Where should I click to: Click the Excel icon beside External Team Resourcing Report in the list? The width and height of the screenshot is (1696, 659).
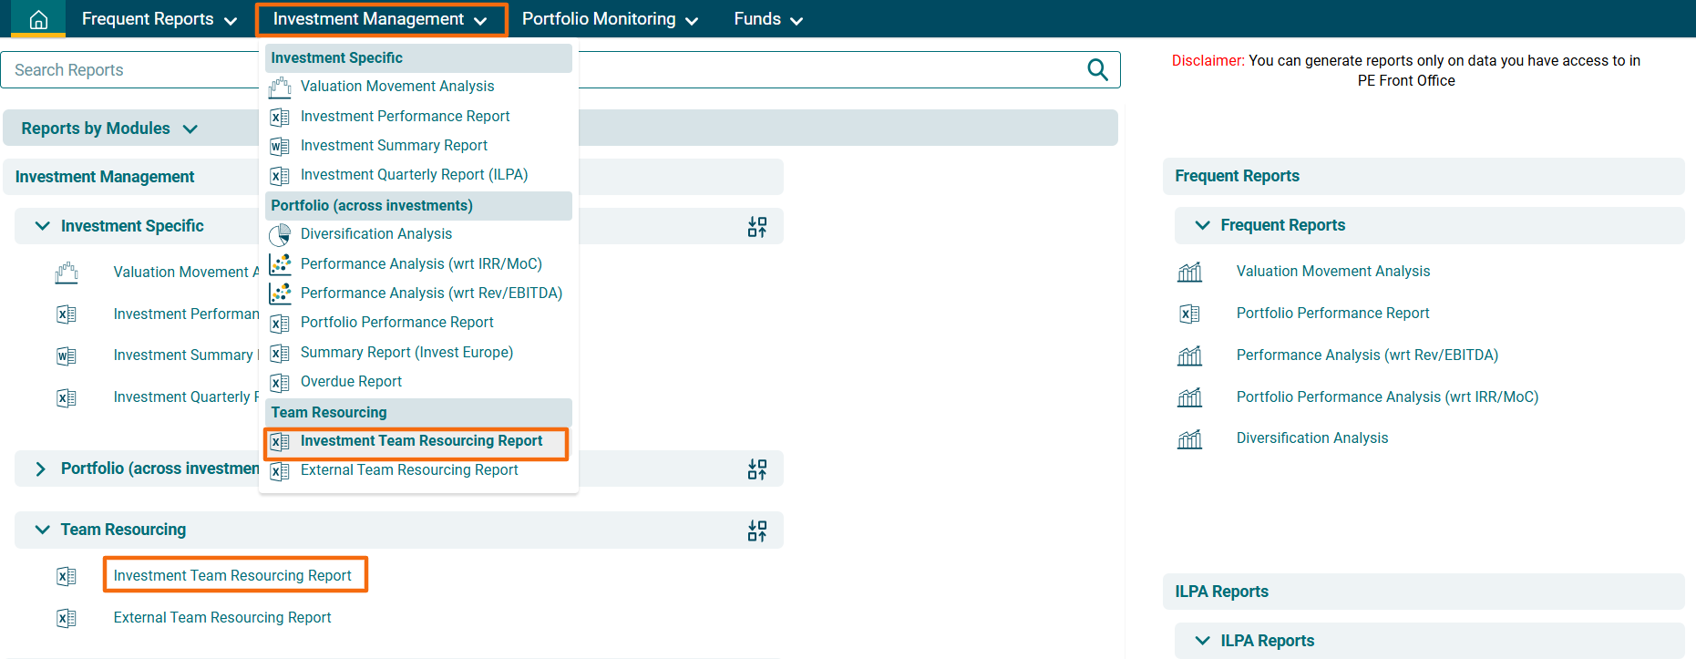click(67, 618)
